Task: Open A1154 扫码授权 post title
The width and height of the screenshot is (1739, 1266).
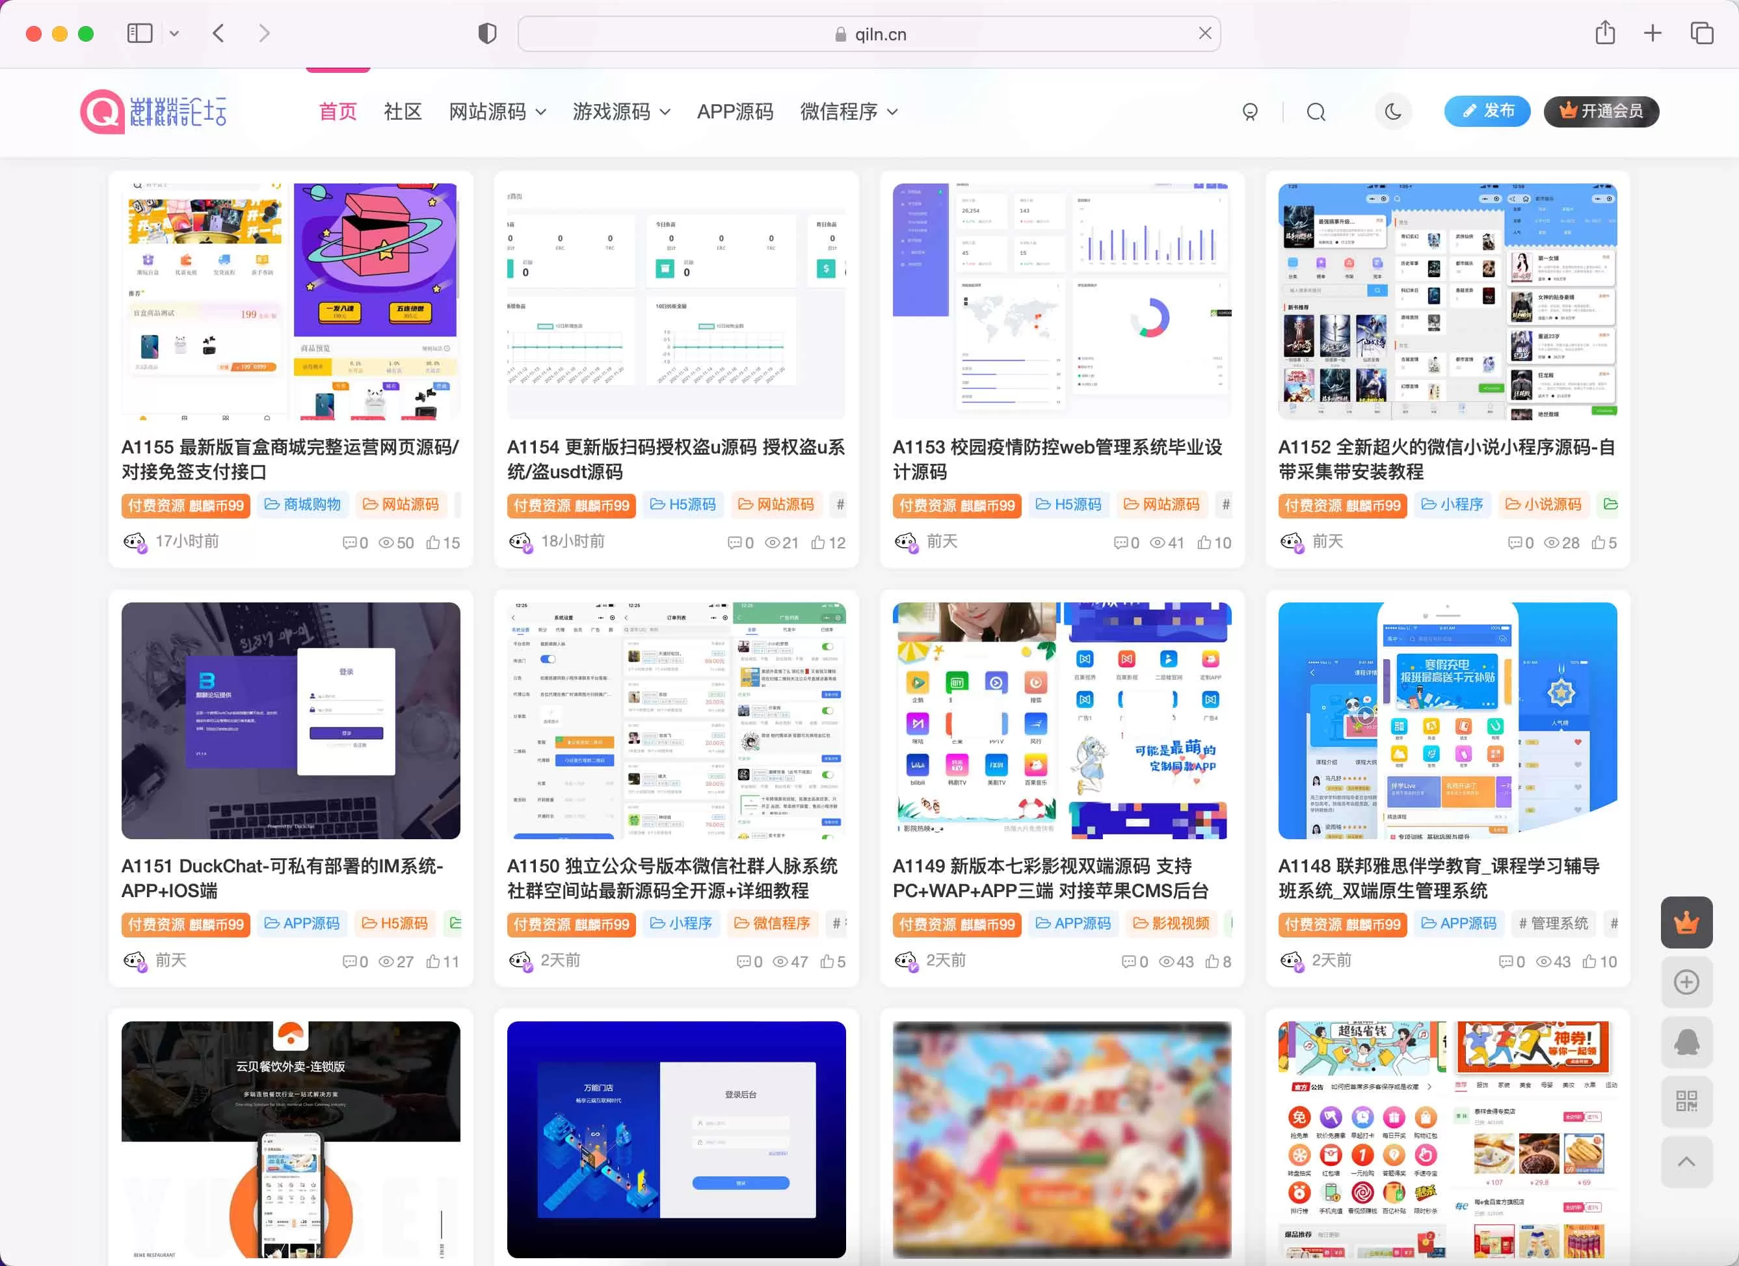Action: coord(676,459)
